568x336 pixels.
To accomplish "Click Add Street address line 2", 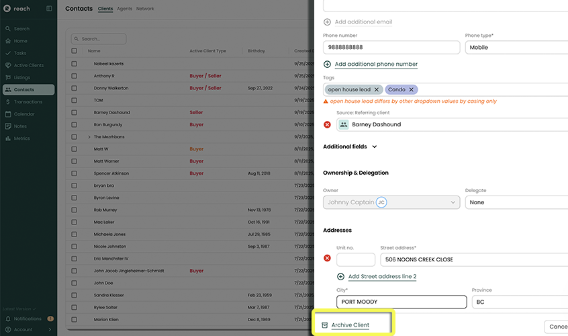I will tap(382, 277).
